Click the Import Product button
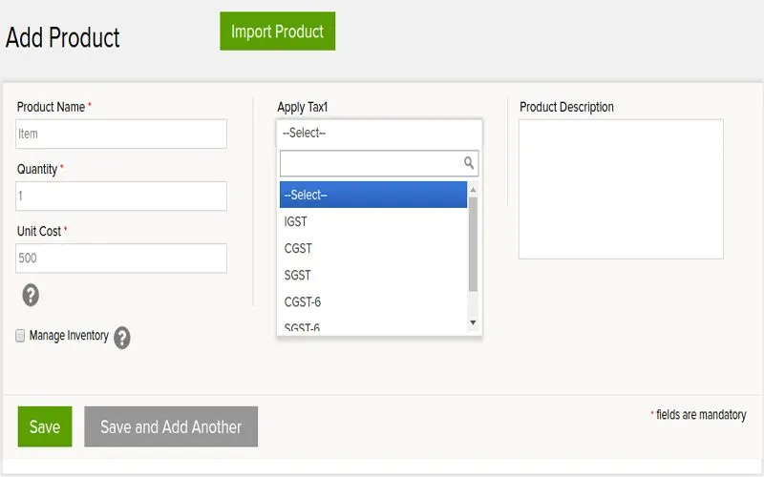This screenshot has width=764, height=477. pyautogui.click(x=277, y=31)
